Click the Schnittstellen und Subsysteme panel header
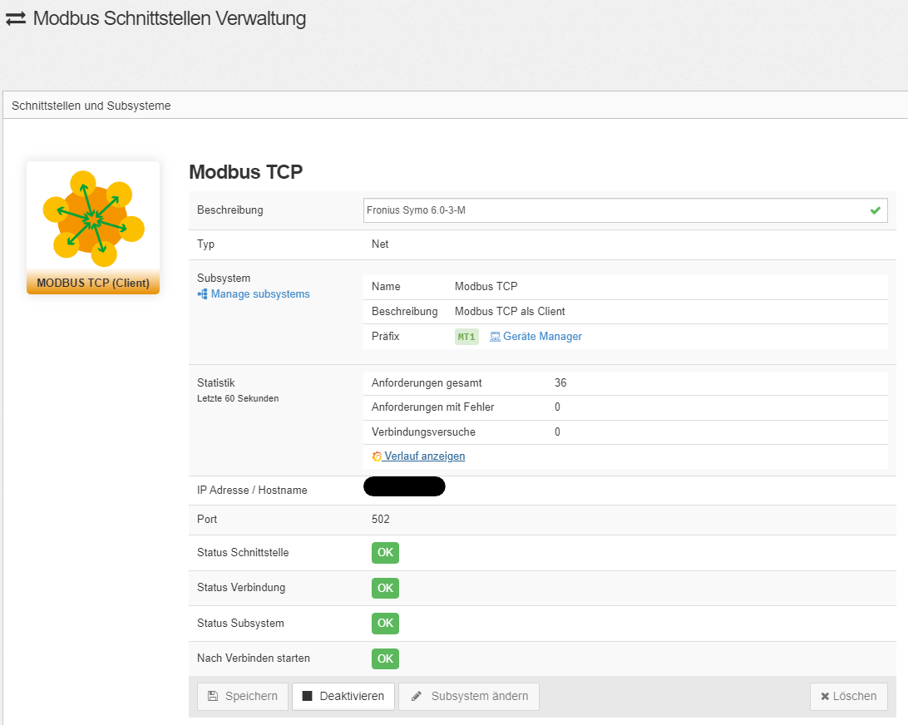 91,106
